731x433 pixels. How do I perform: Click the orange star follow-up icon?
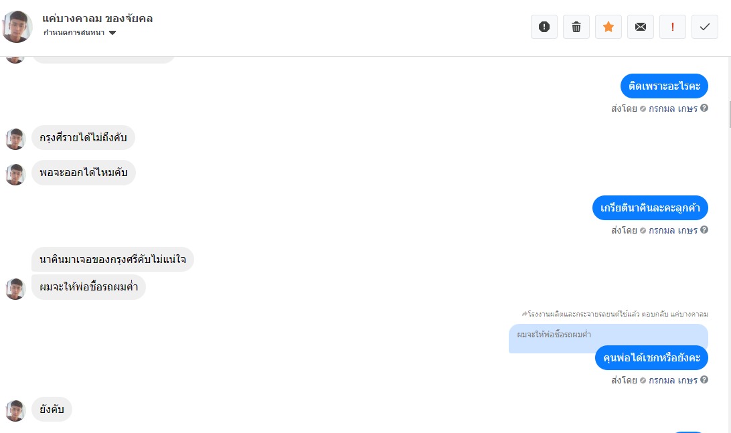[608, 27]
